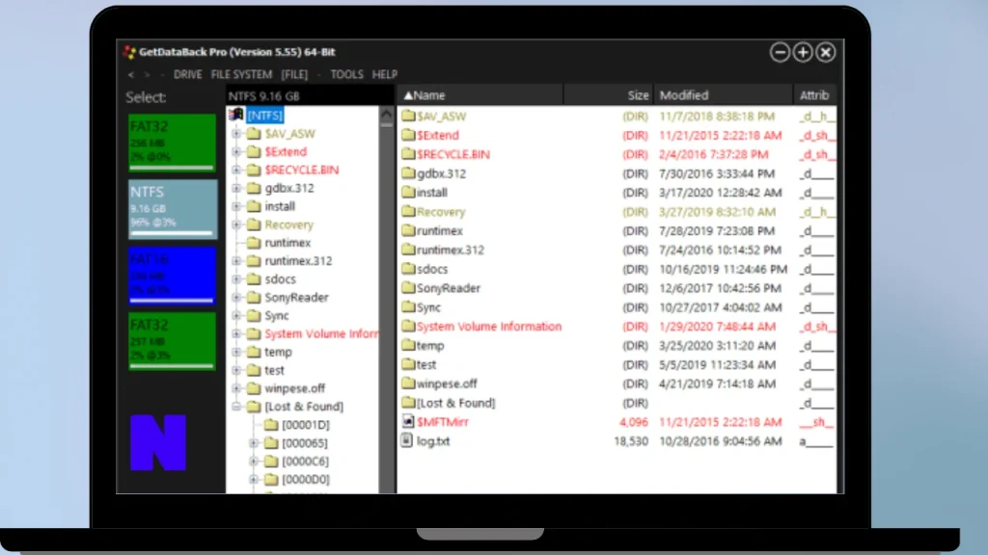Select temp folder in tree
This screenshot has width=988, height=555.
(278, 352)
